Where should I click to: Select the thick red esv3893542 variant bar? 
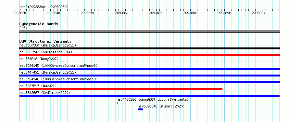tap(149, 55)
